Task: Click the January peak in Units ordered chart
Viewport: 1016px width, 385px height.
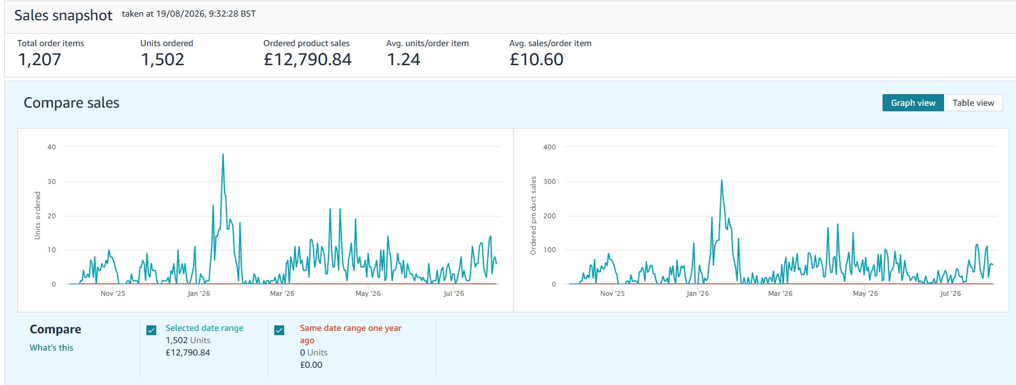Action: tap(223, 154)
